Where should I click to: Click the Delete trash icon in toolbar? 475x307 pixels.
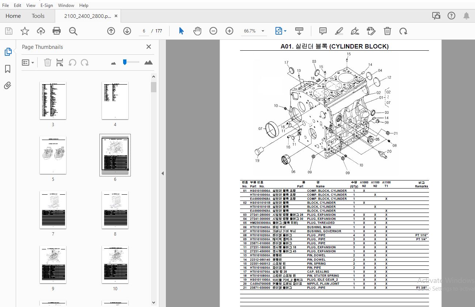click(388, 31)
